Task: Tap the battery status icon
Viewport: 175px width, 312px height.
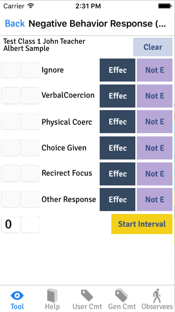Action: (165, 6)
